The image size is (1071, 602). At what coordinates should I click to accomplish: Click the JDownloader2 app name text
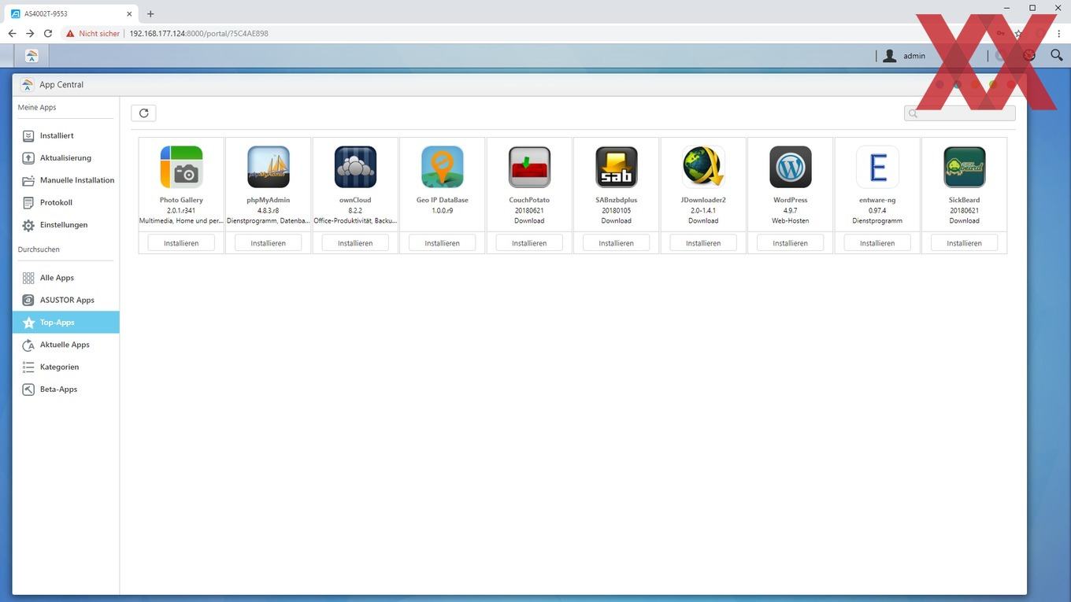(703, 200)
